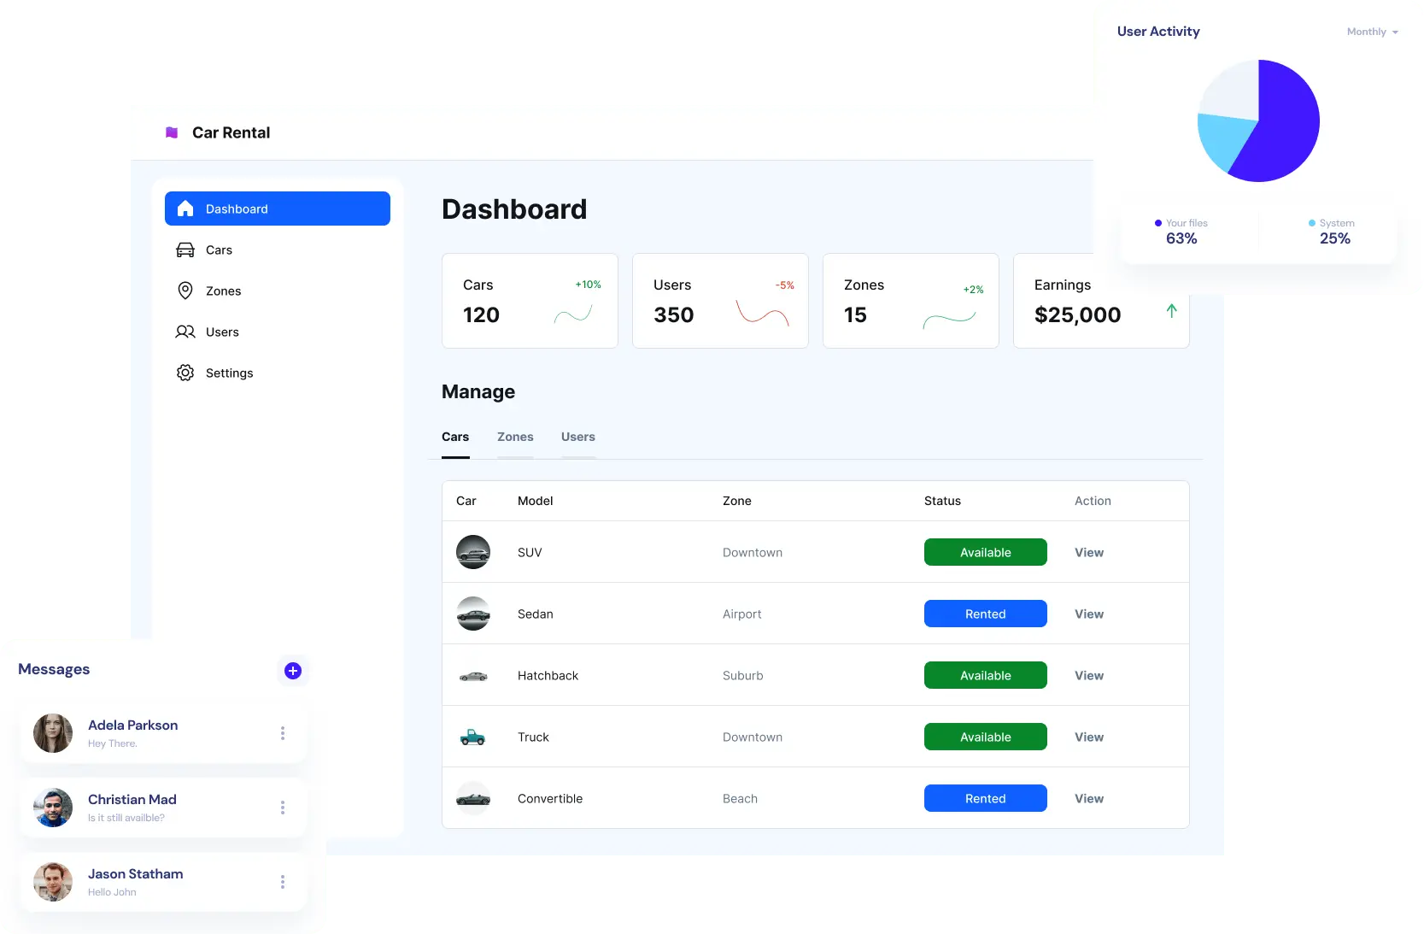Open the Users stat card showing 350
Viewport: 1424px width, 934px height.
tap(720, 301)
